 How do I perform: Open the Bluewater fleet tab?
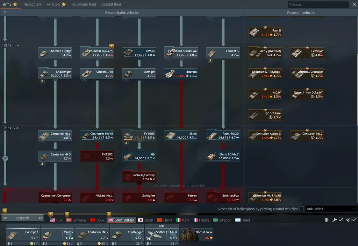[84, 5]
